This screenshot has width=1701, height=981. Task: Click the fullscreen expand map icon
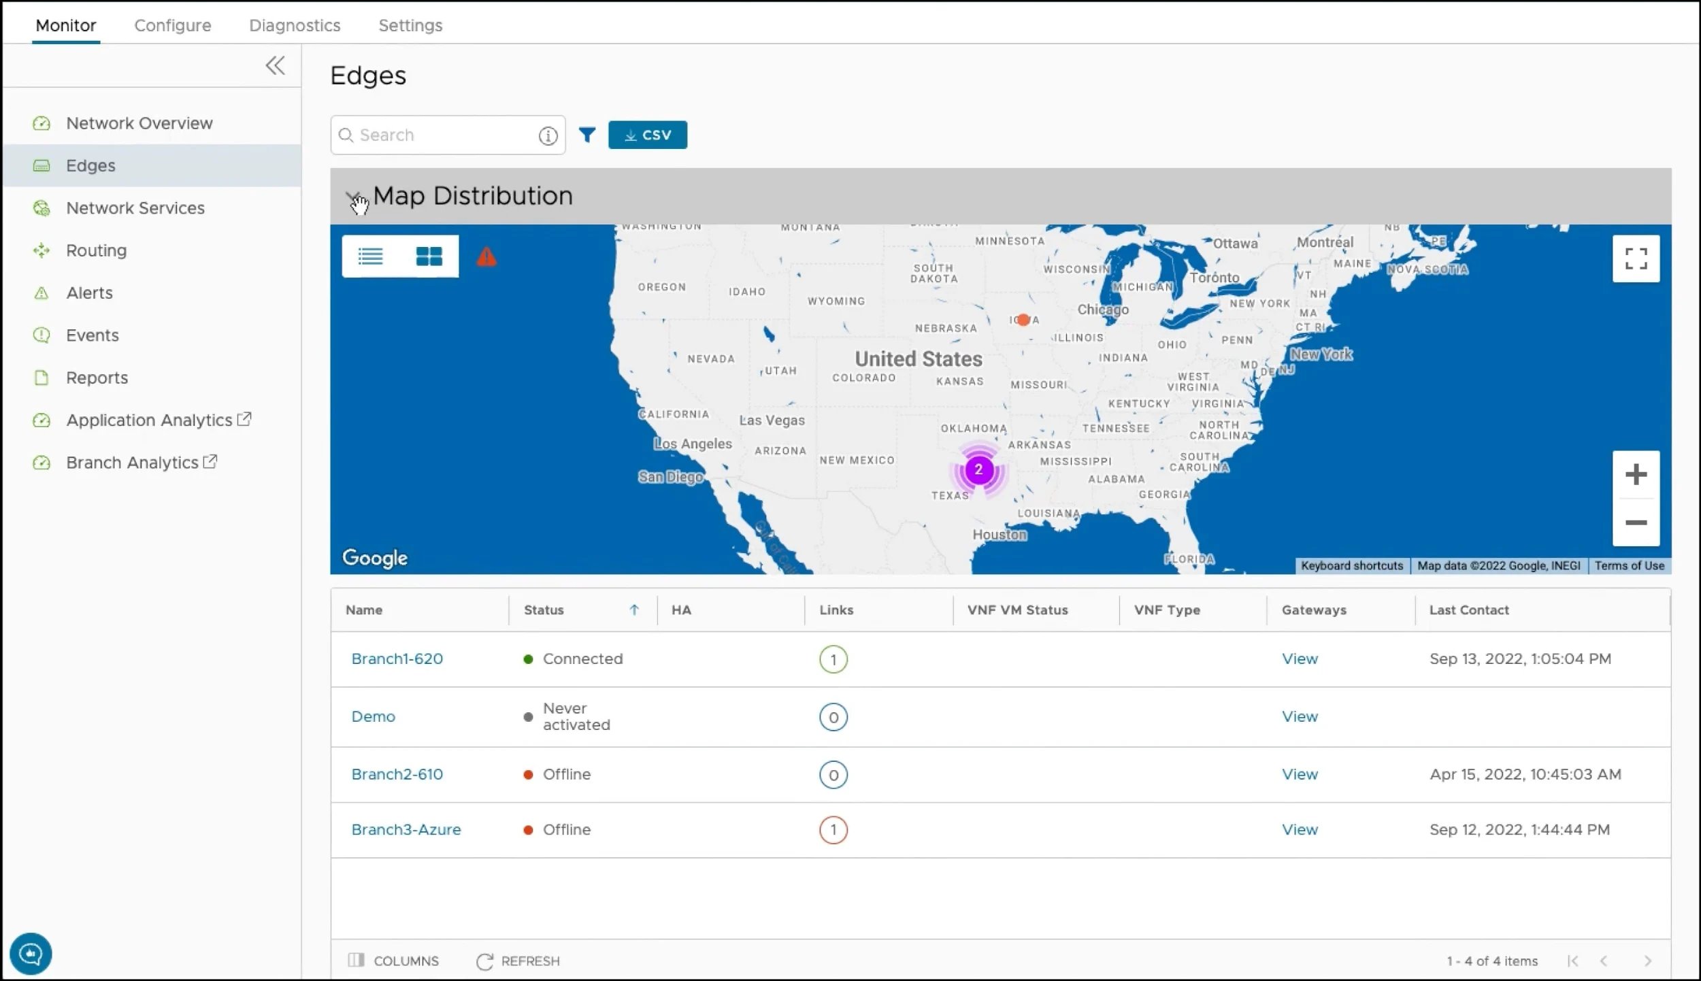pos(1637,258)
